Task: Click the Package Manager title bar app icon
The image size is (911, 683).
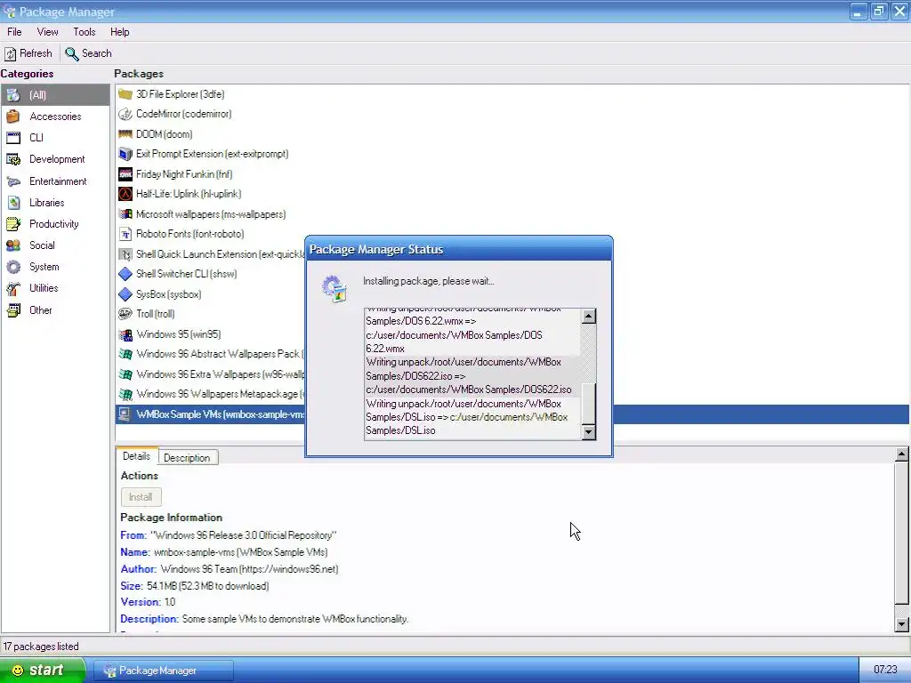Action: pyautogui.click(x=10, y=12)
